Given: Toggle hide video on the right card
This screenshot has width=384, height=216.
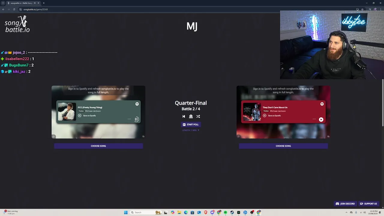Looking at the screenshot, I should (328, 136).
